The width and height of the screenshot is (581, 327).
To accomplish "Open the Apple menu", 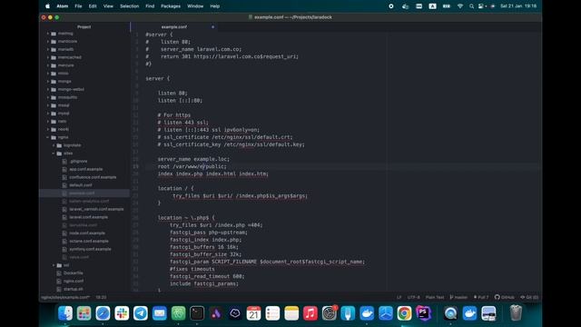I will coord(47,6).
